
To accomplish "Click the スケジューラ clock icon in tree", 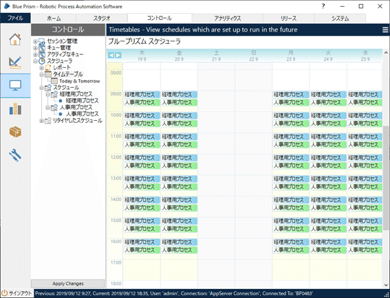I will (x=41, y=61).
